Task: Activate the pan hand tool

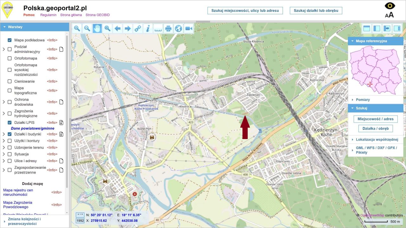Action: (97, 28)
